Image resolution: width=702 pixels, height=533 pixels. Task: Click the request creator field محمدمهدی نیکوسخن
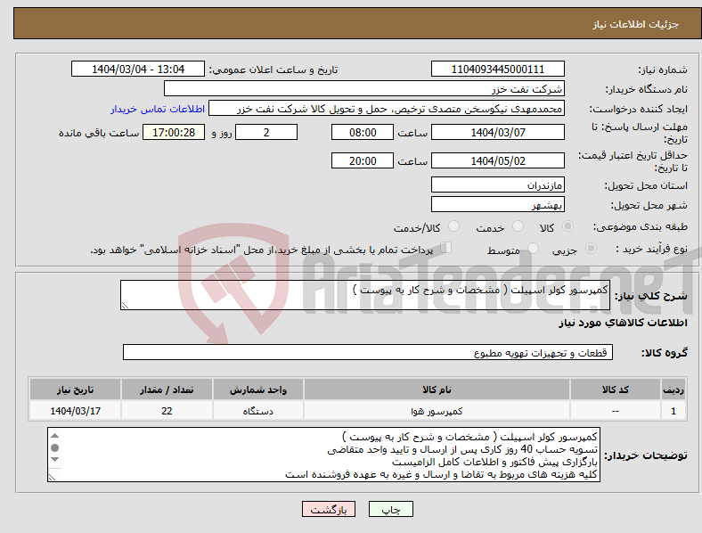tap(387, 109)
